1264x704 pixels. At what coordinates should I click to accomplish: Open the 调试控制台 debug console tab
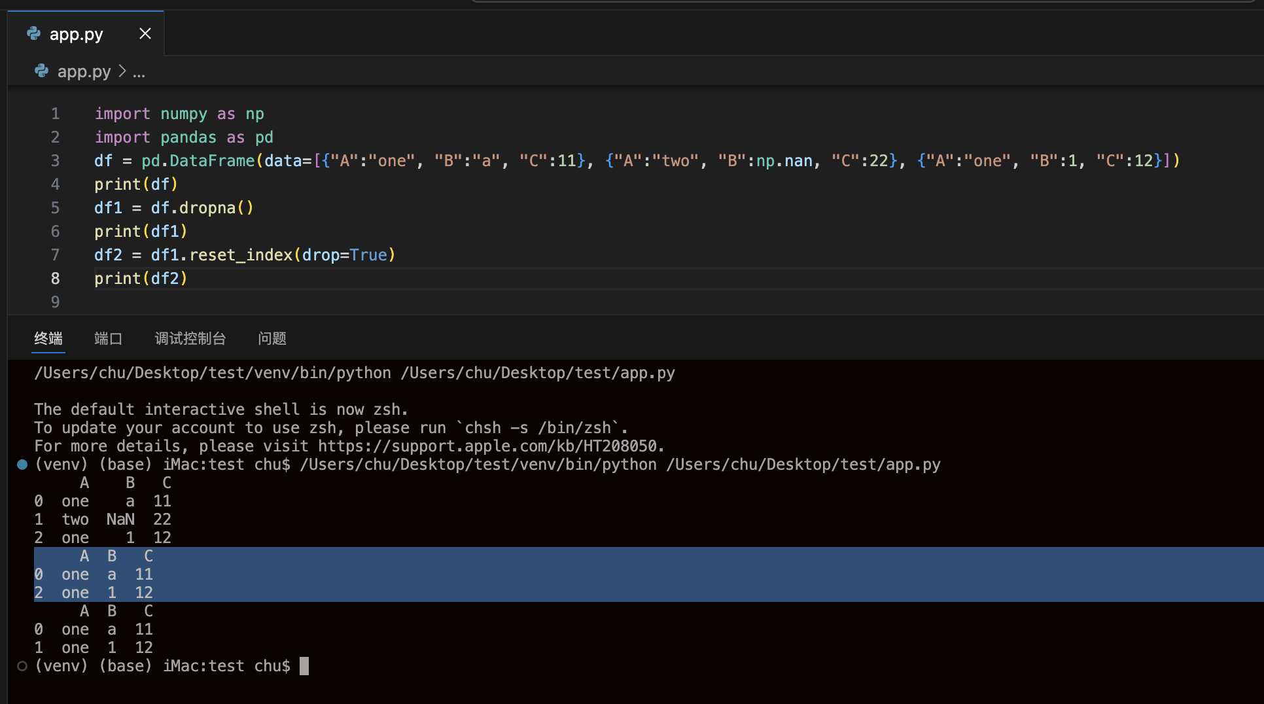tap(190, 338)
